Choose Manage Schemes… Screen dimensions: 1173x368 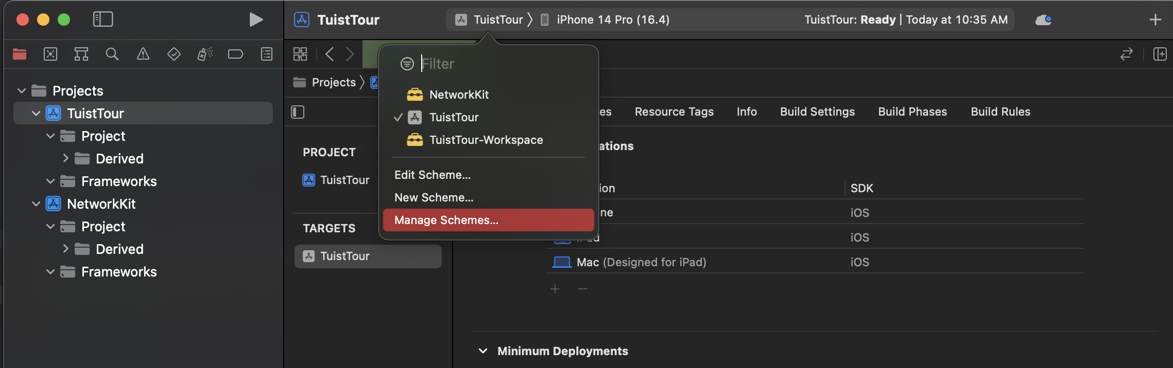point(488,220)
